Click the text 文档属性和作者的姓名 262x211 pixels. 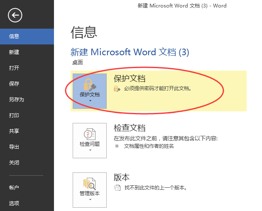tap(149, 146)
